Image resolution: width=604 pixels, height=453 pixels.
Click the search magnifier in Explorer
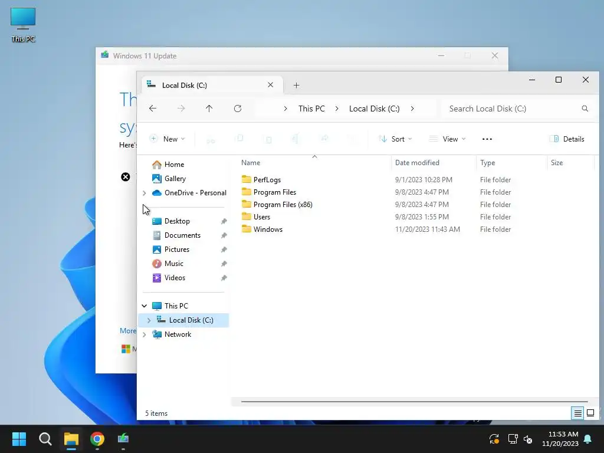click(585, 109)
